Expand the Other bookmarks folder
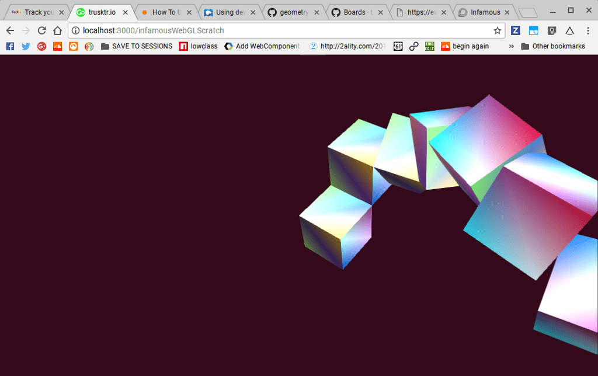The image size is (598, 376). click(x=552, y=46)
